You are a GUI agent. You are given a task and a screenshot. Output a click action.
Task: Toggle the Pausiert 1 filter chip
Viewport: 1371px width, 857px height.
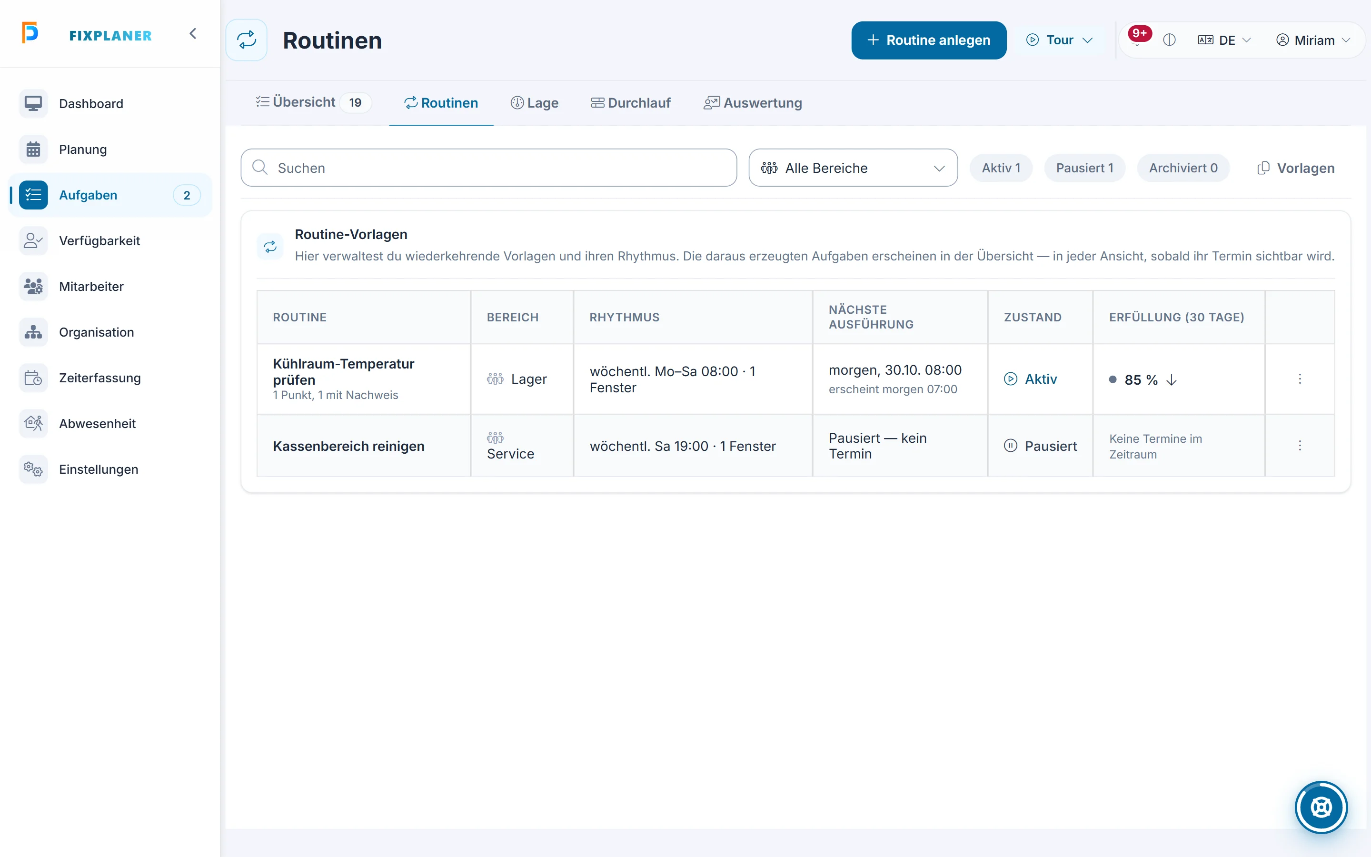1084,169
